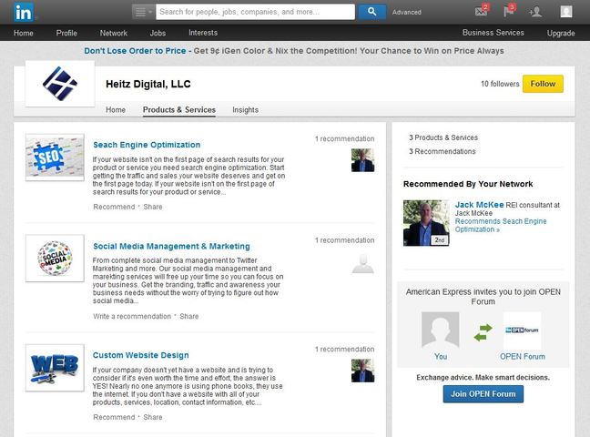The width and height of the screenshot is (590, 437).
Task: Click the OPEN Forum logo image
Action: click(523, 330)
